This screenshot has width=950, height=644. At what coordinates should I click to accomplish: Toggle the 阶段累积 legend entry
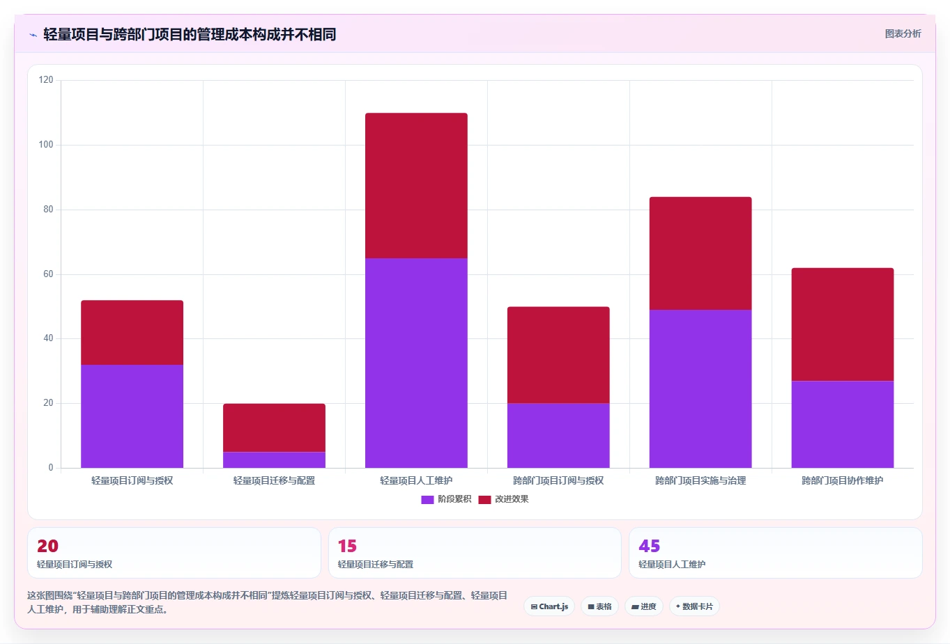click(446, 499)
